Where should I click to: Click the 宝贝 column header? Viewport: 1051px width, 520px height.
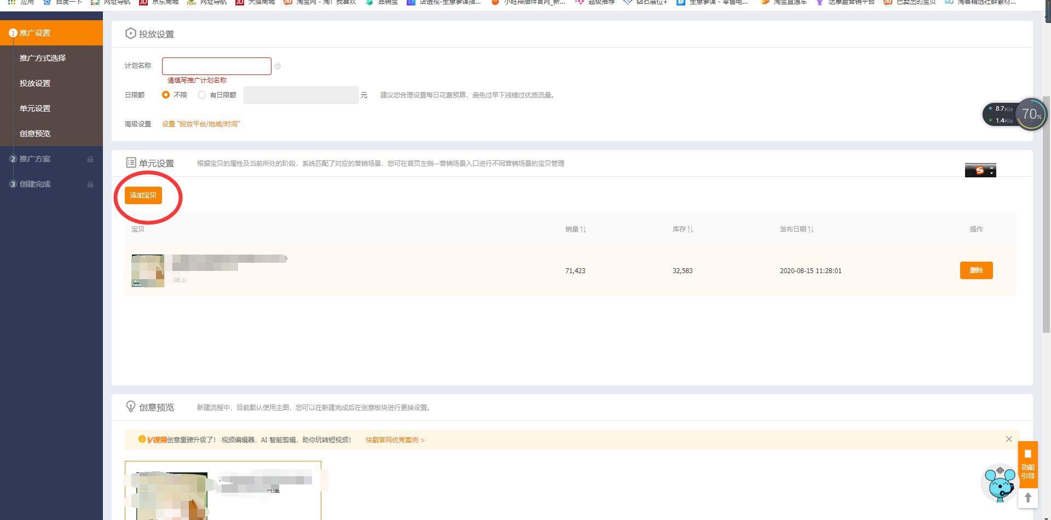(138, 229)
